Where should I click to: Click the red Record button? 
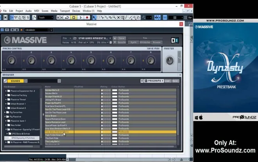[87, 18]
